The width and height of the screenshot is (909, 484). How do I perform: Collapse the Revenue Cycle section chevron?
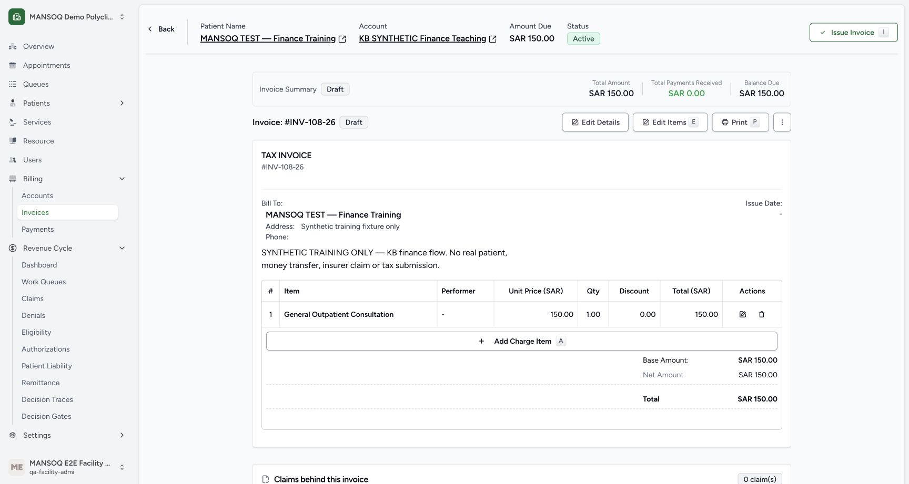coord(122,248)
